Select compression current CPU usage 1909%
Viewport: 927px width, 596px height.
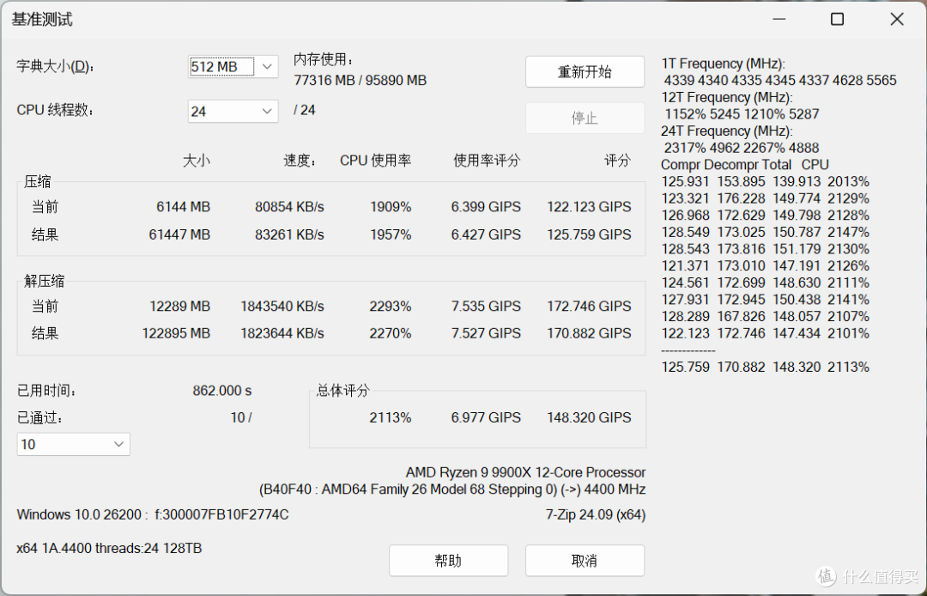[391, 207]
